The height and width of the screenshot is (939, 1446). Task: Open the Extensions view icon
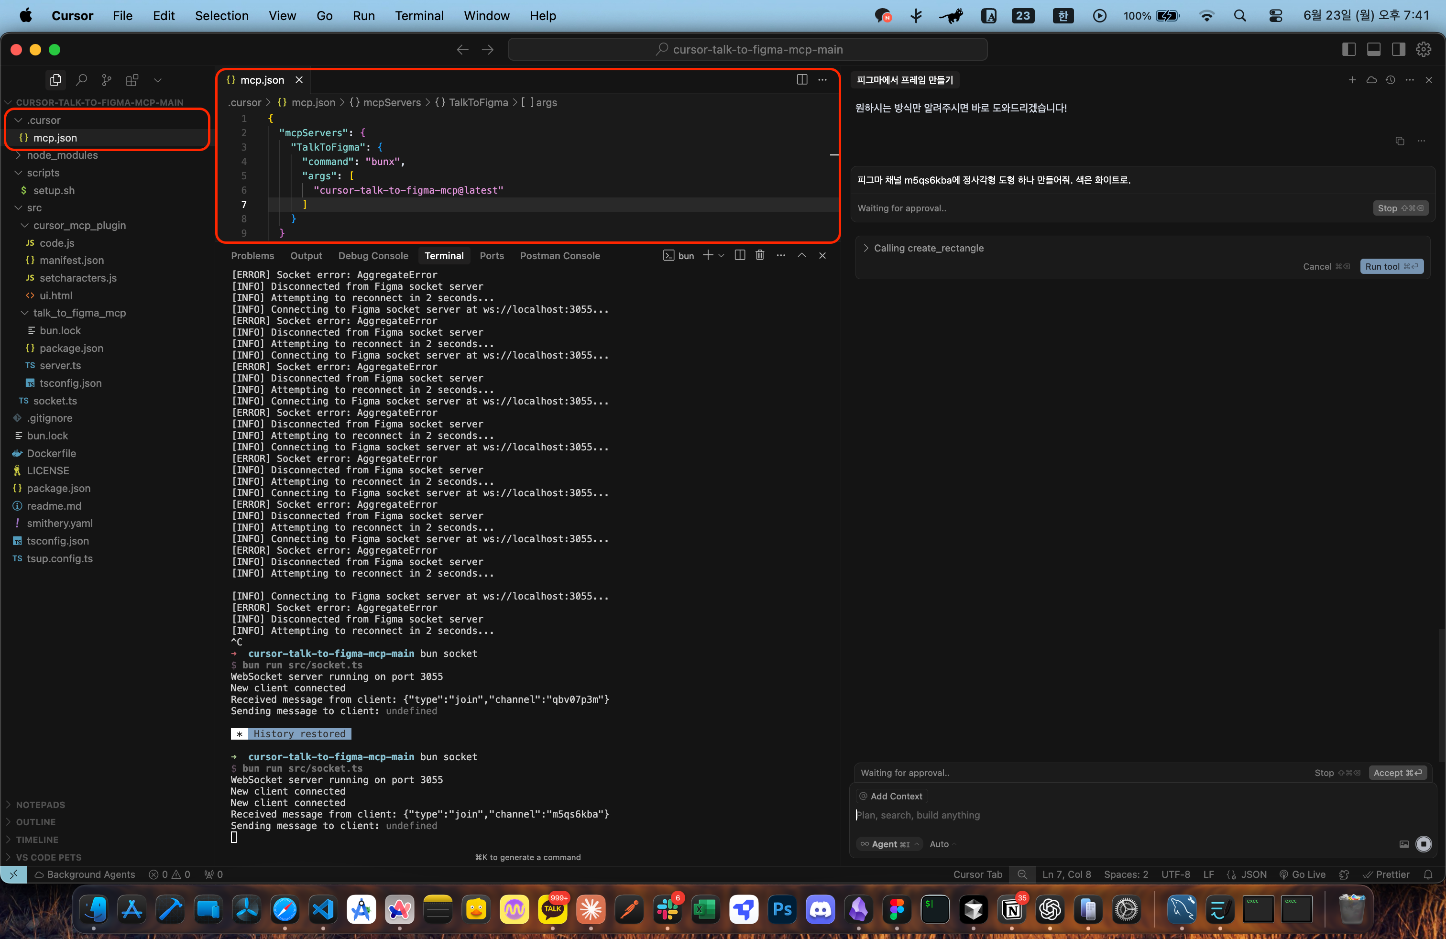point(132,79)
